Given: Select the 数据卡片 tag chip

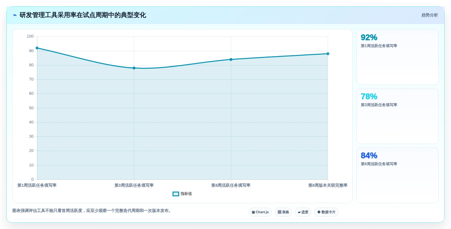Looking at the screenshot, I should click(x=326, y=212).
